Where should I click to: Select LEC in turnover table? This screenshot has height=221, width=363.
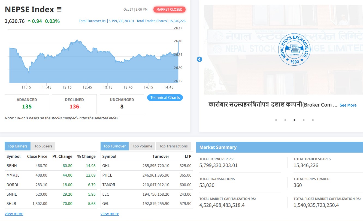106,194
